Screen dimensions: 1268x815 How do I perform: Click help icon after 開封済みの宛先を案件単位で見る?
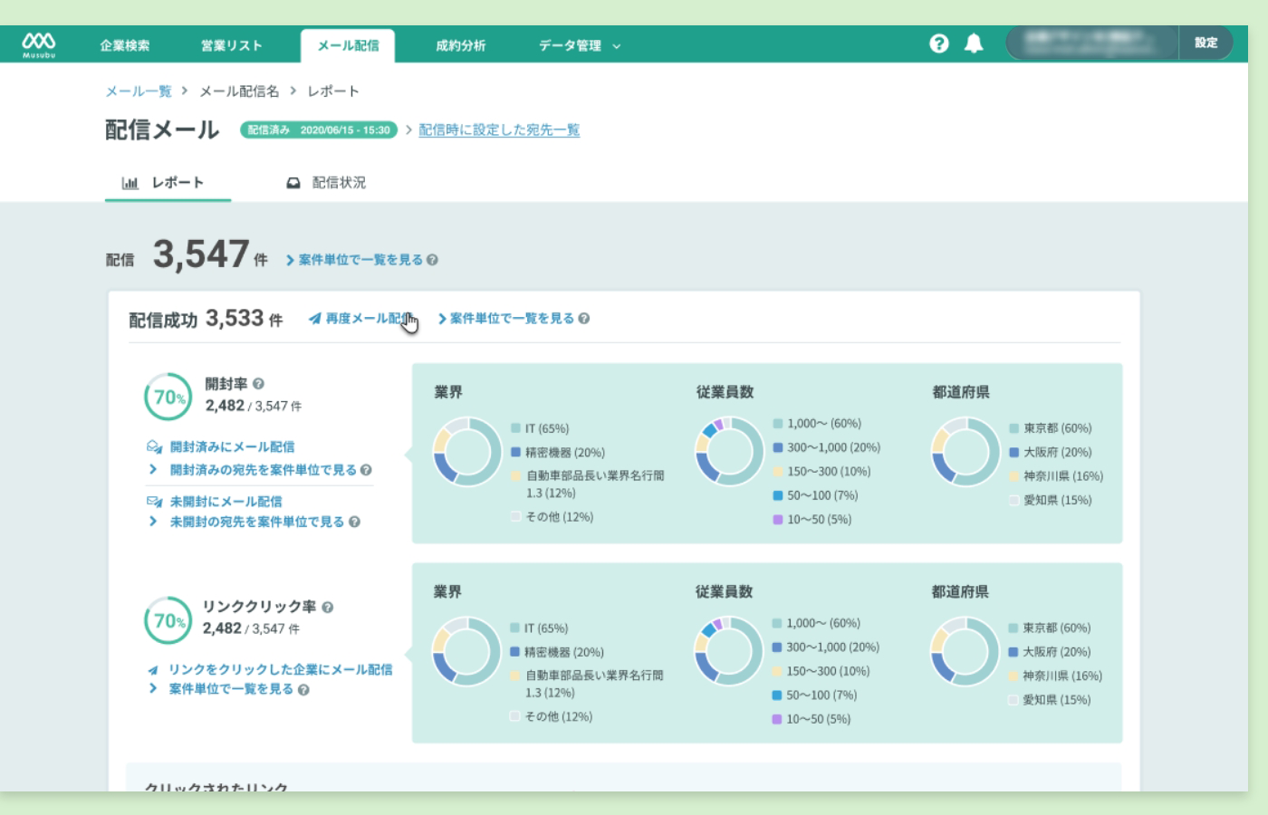(366, 470)
